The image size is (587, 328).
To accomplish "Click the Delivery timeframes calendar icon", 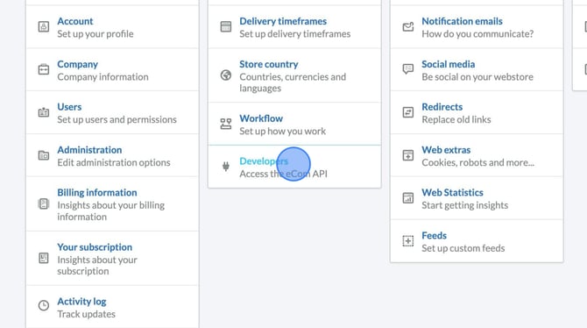I will (x=226, y=26).
